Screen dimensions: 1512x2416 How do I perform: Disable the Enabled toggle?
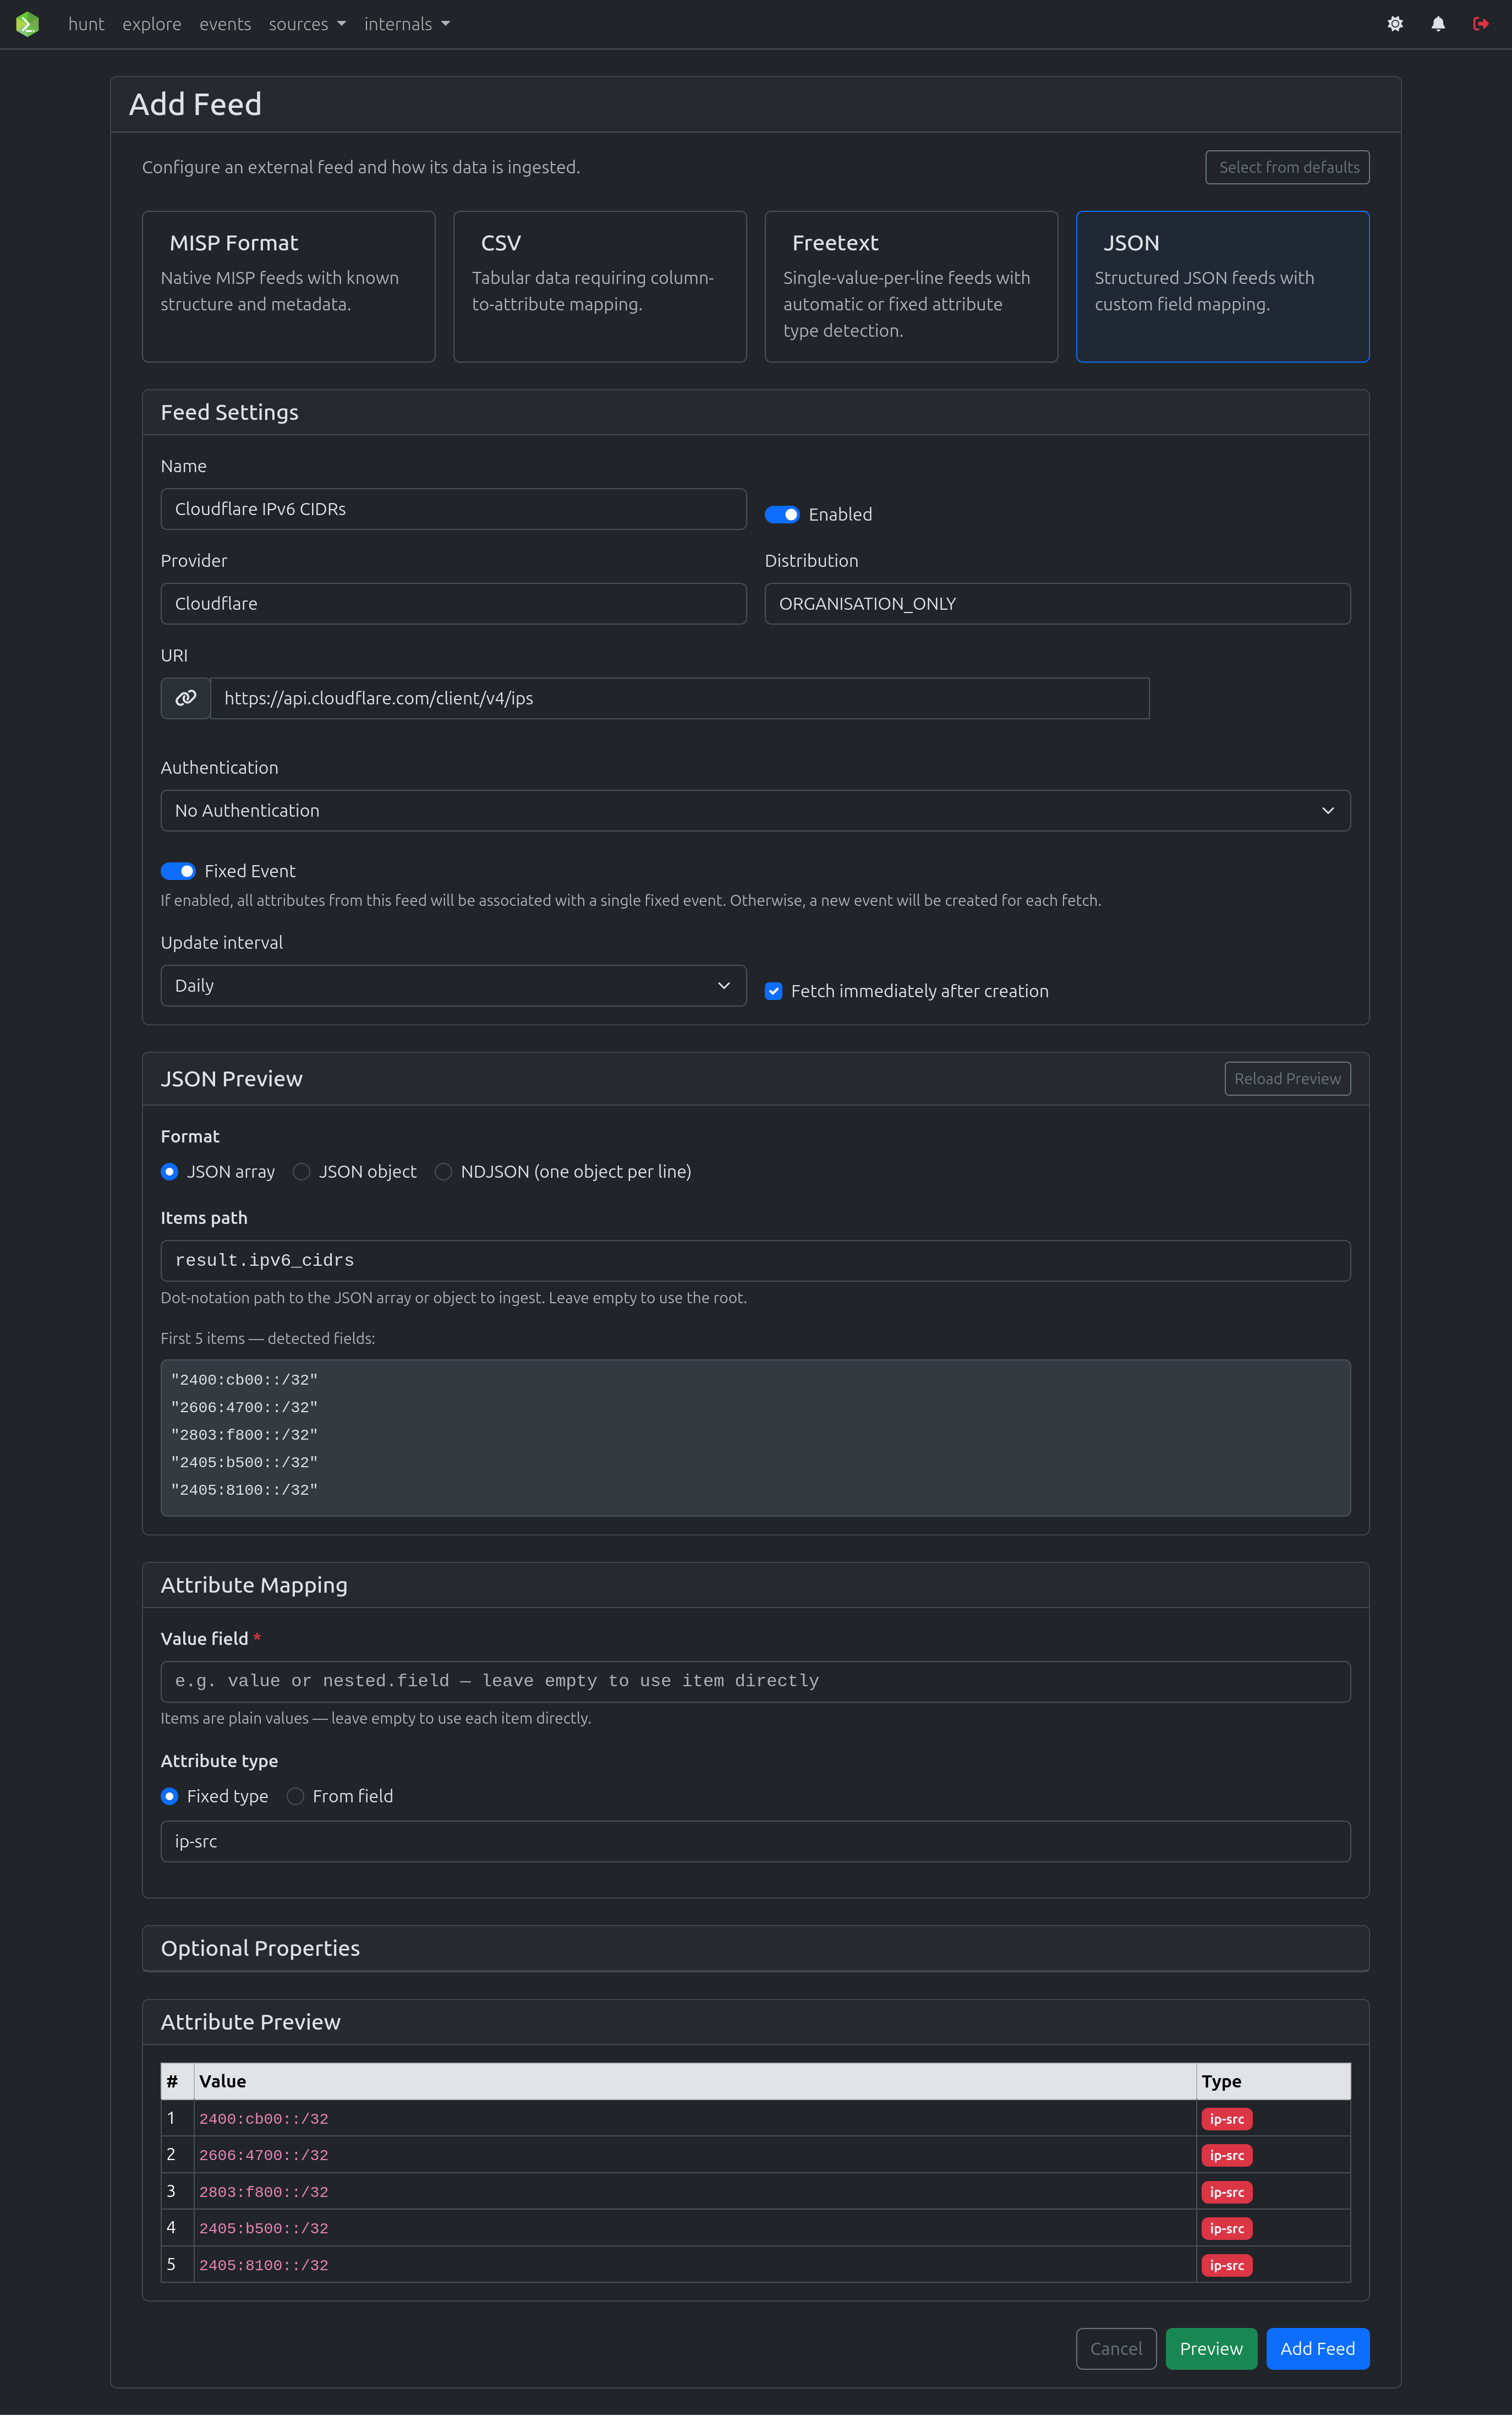[x=783, y=514]
